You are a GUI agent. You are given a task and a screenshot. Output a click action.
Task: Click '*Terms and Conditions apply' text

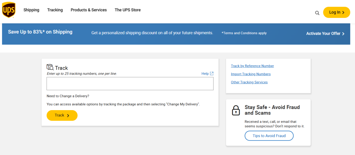244,33
